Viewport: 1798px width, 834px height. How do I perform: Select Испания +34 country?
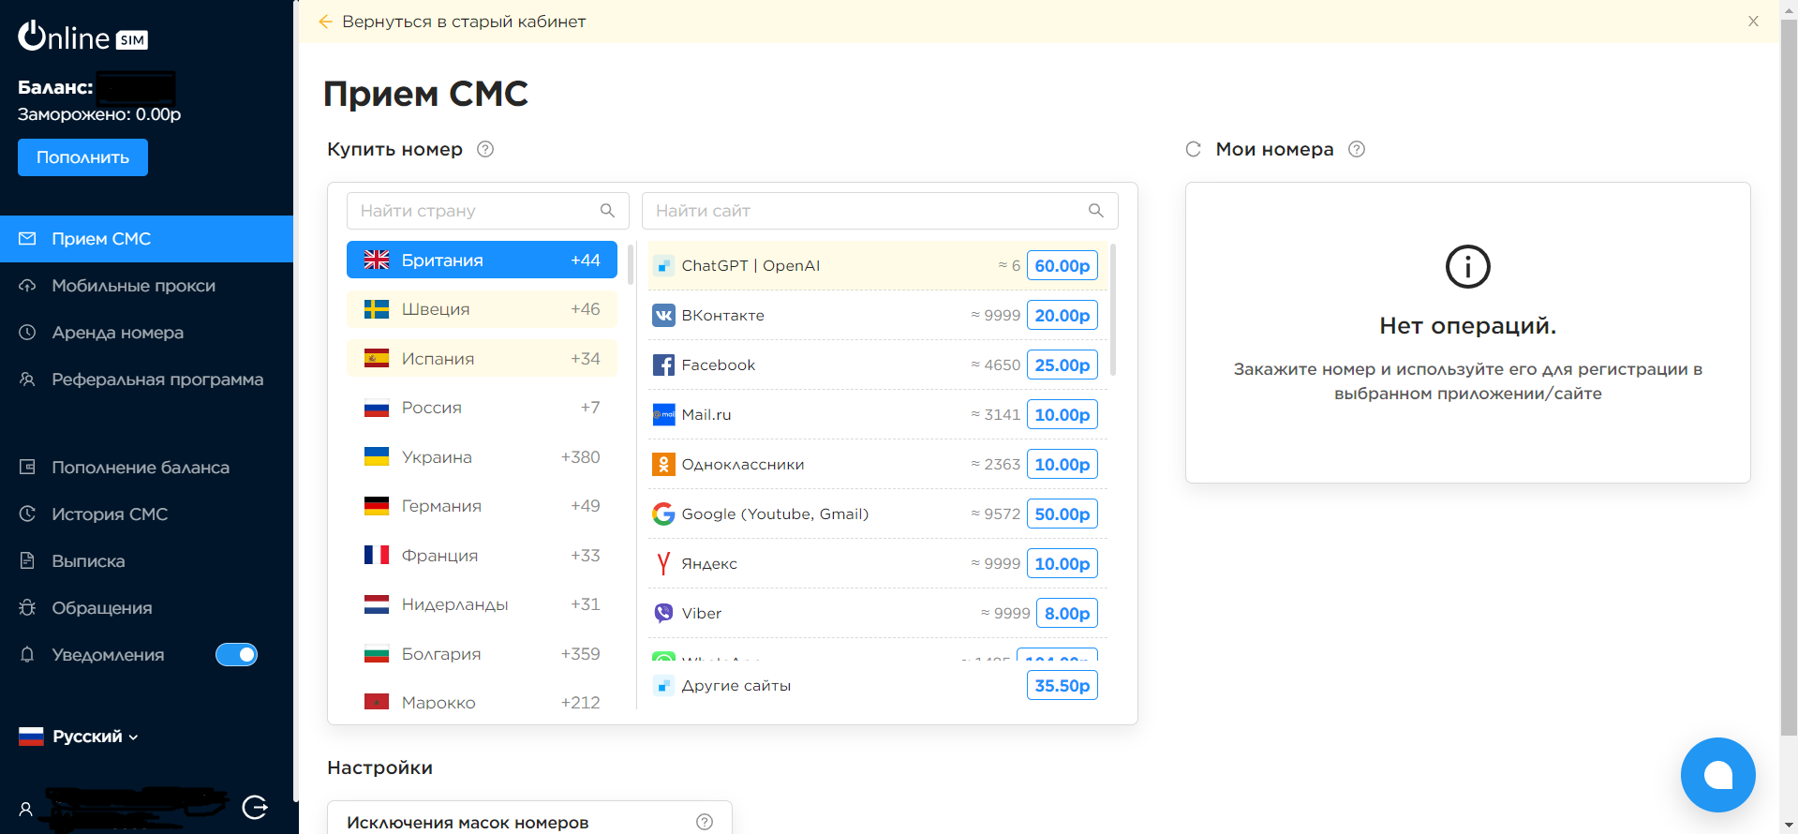point(482,359)
